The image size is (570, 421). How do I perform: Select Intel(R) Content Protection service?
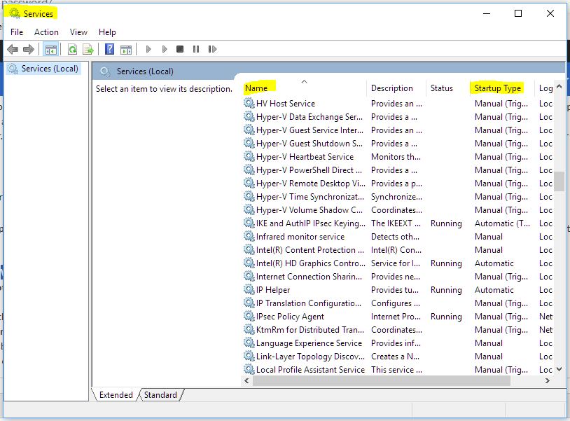(x=398, y=250)
